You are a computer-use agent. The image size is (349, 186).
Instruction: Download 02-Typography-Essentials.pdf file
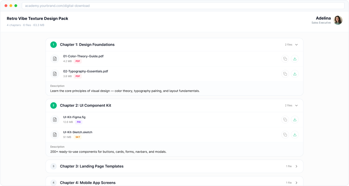[x=295, y=74]
